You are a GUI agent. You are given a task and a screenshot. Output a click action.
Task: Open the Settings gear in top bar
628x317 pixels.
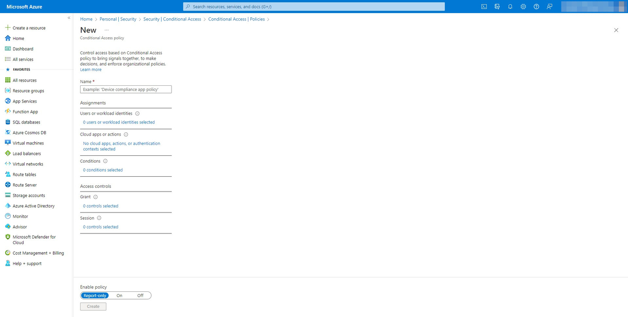[x=523, y=6]
